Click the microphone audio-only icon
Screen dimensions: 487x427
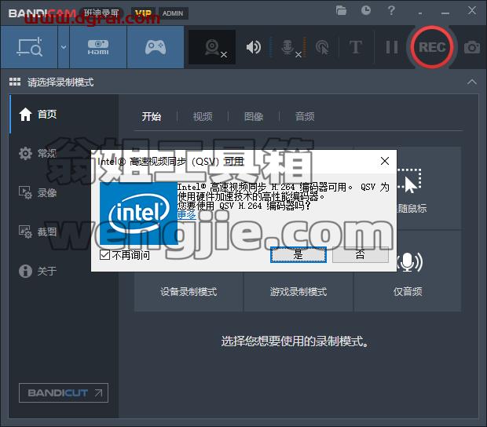point(409,262)
